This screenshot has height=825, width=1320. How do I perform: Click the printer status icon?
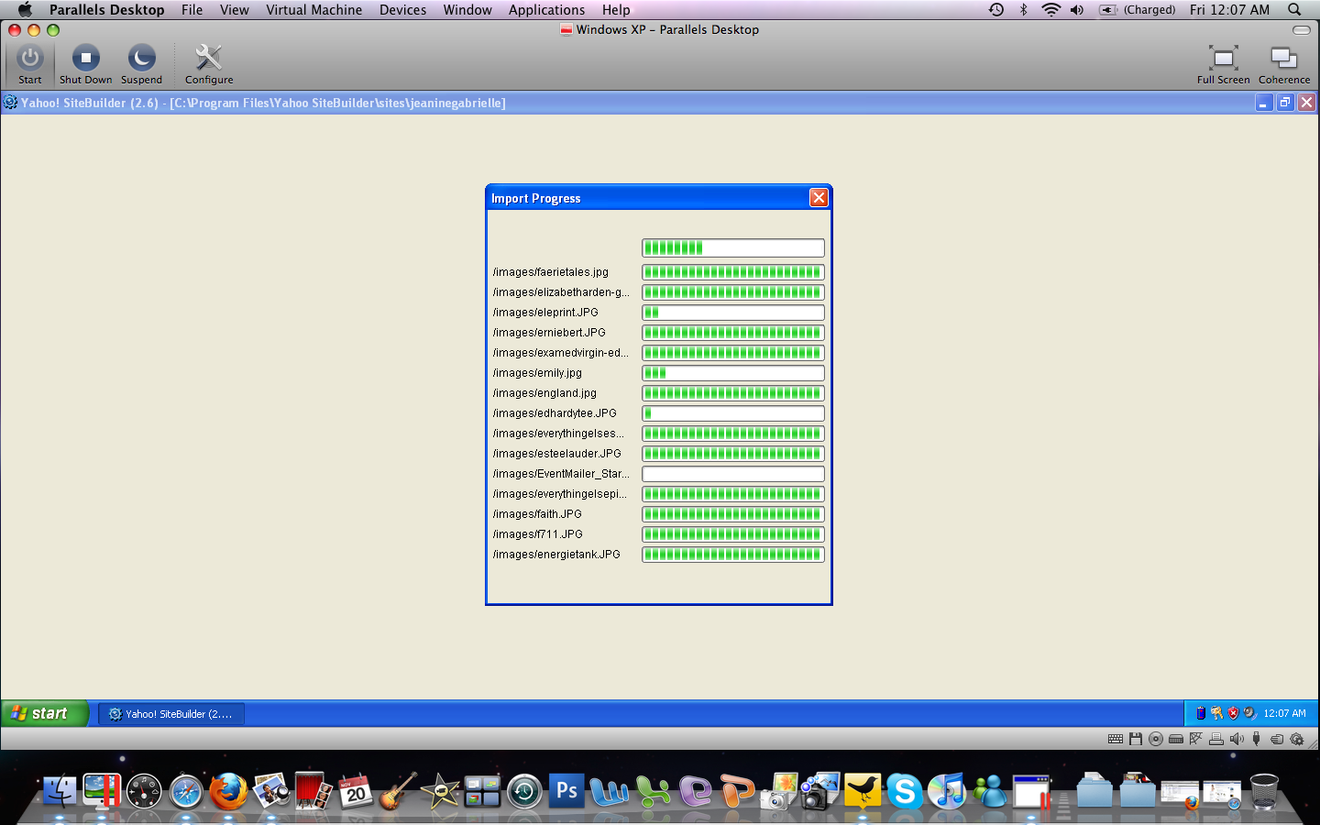click(x=1216, y=739)
